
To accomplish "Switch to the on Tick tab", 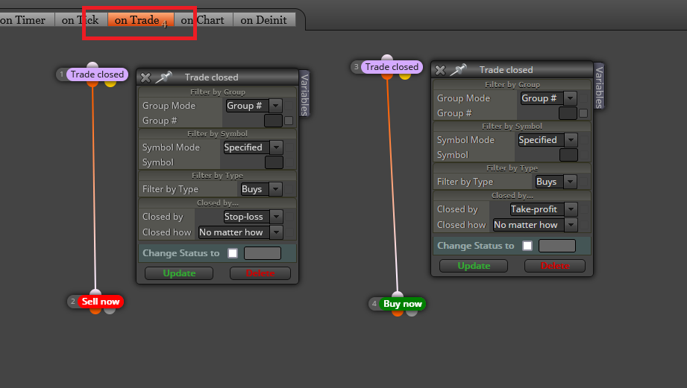I will [x=80, y=20].
